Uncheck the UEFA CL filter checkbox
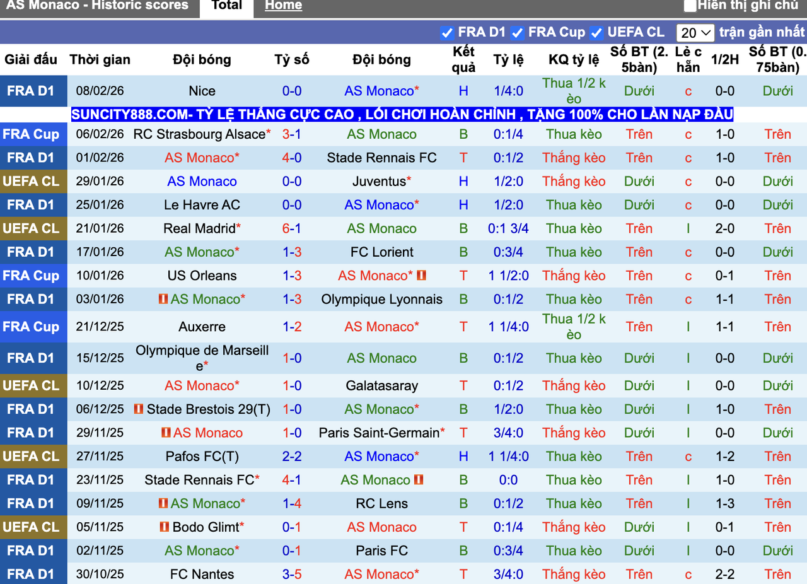 click(596, 33)
